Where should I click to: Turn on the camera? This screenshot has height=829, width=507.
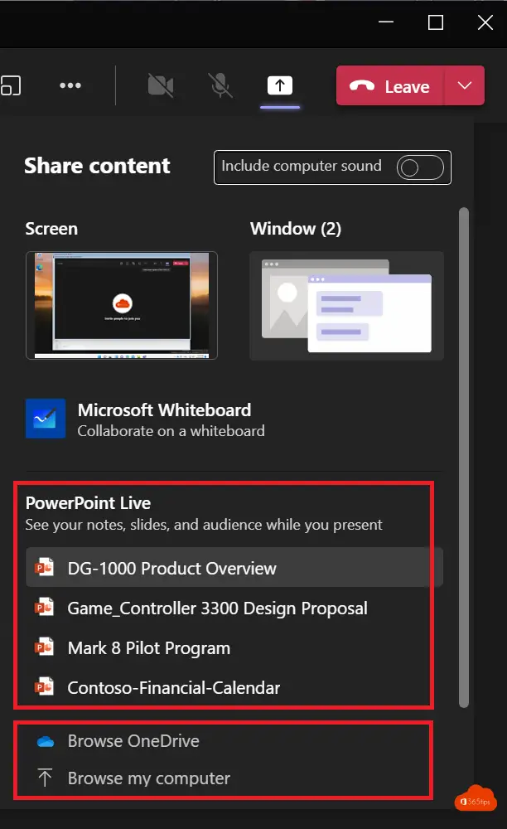click(161, 85)
